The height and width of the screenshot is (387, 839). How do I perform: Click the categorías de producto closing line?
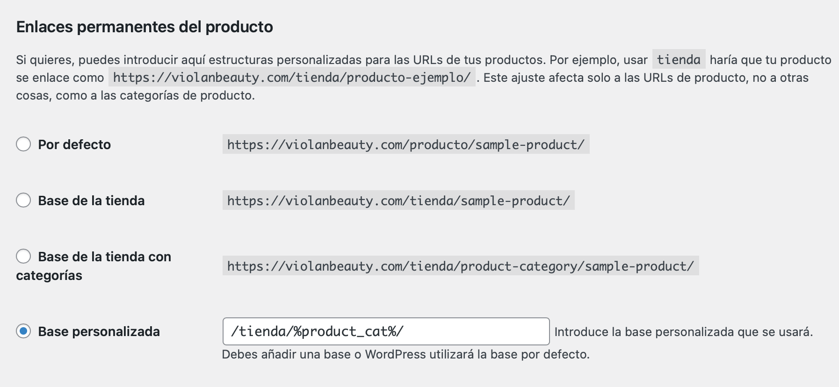coord(135,95)
